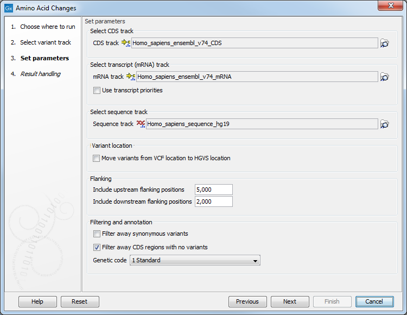The height and width of the screenshot is (315, 407).
Task: Click the Reset button
Action: (x=80, y=301)
